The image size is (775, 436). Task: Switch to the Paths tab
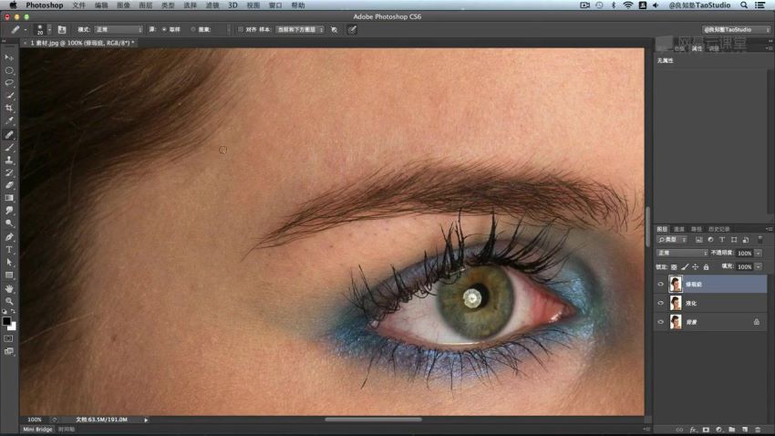696,229
